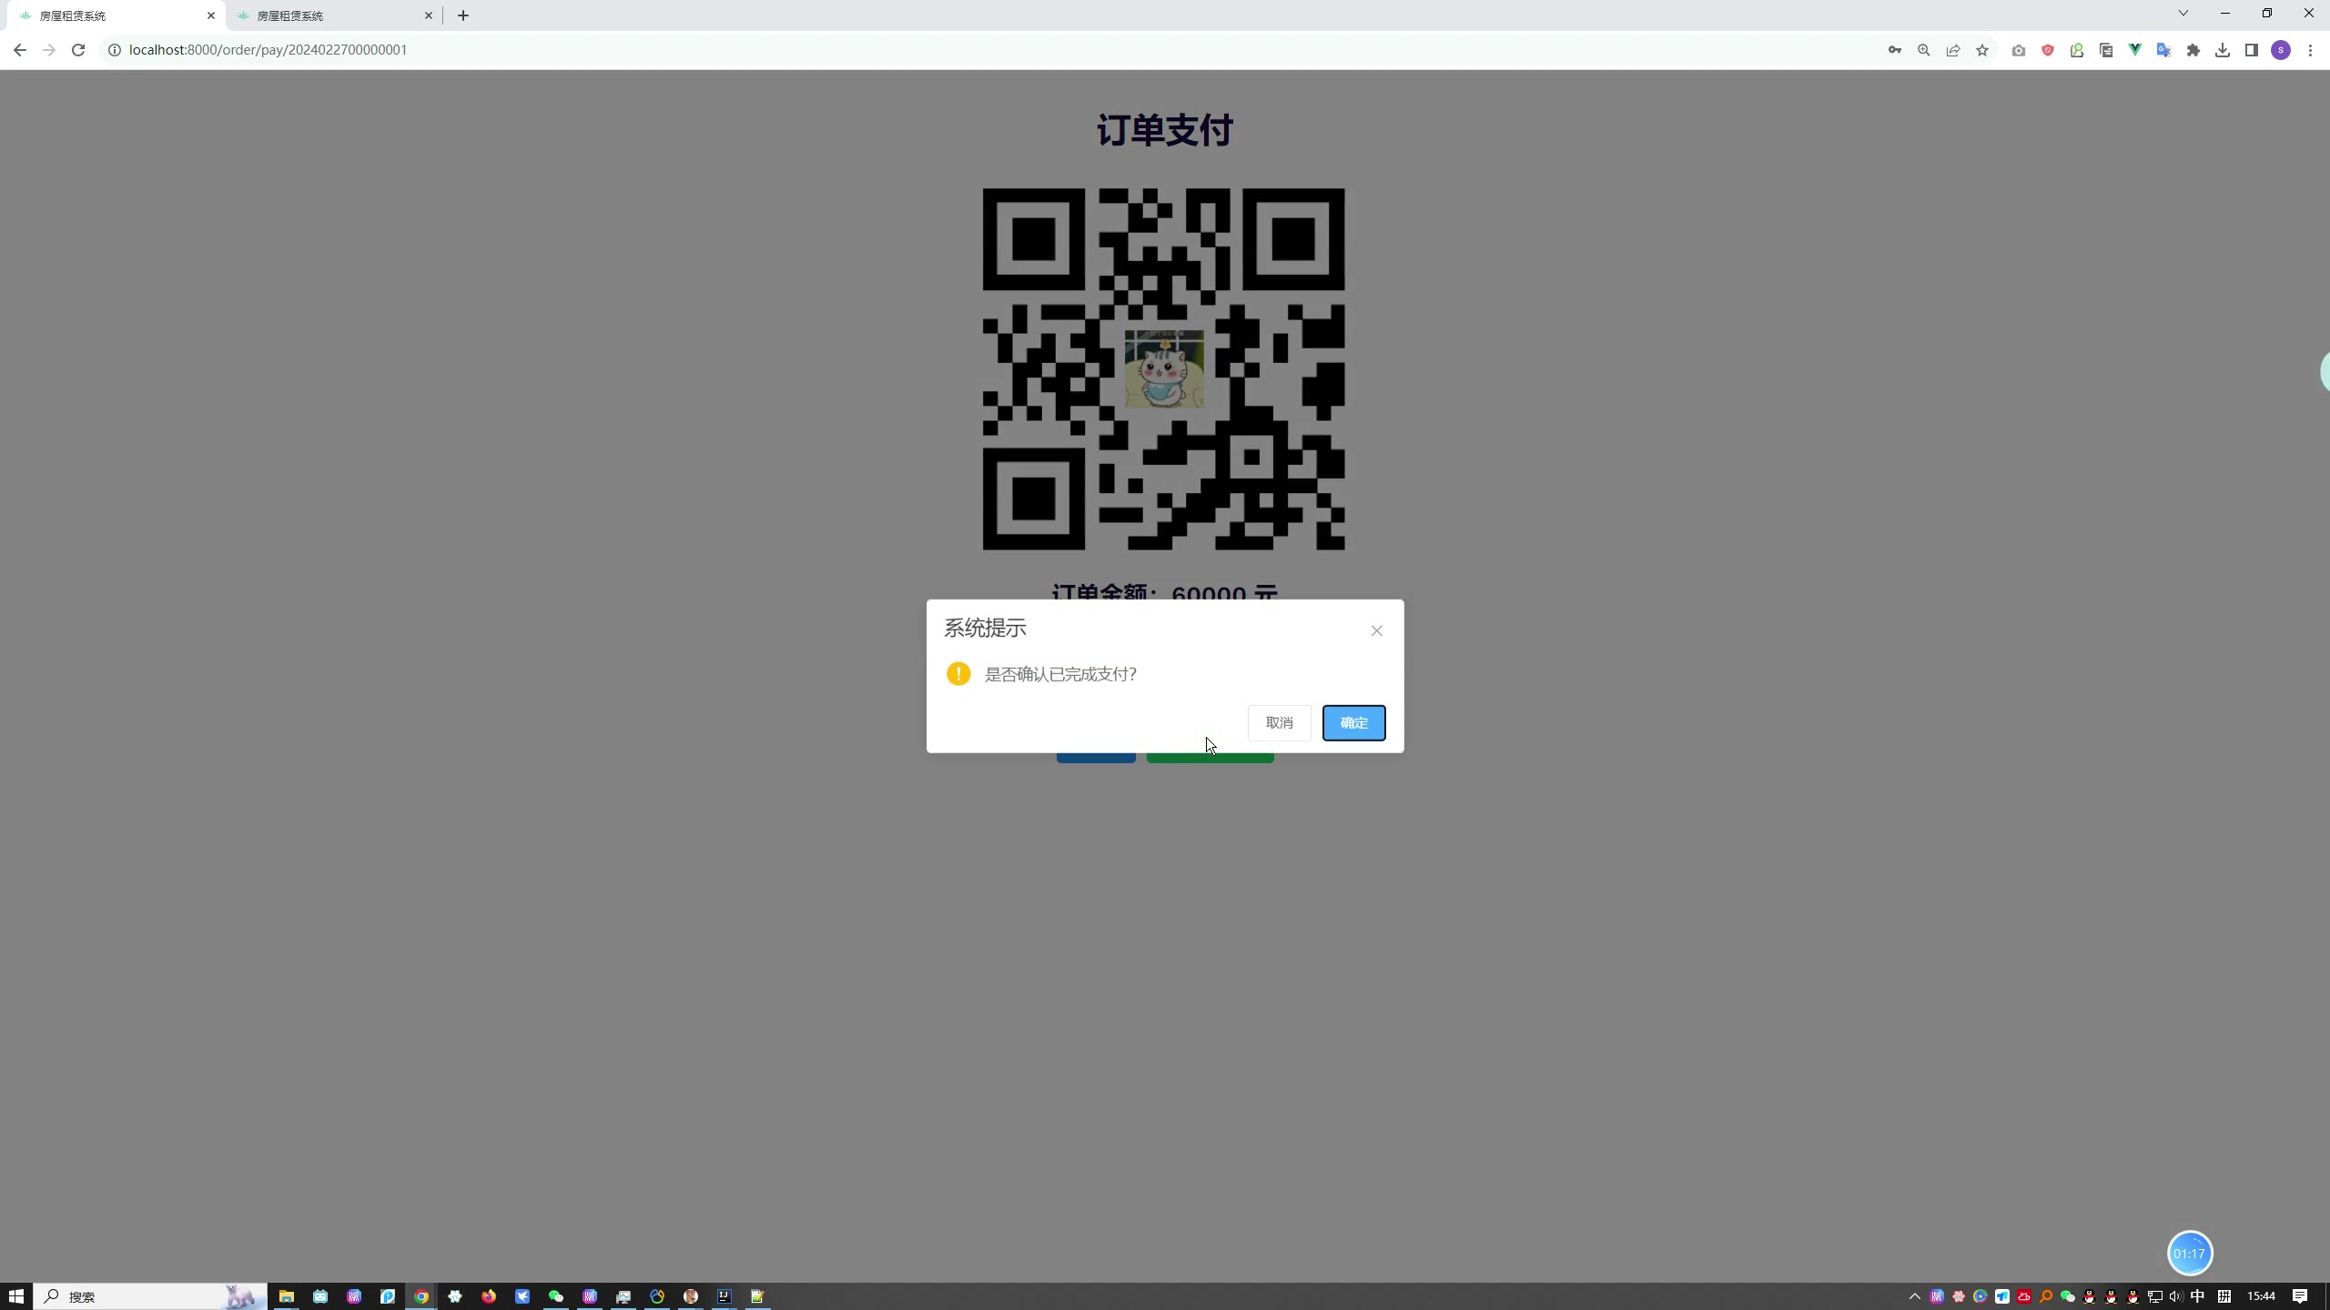Open IntelliJ IDEA from the taskbar
Screen dimensions: 2330x1310
coord(724,1296)
